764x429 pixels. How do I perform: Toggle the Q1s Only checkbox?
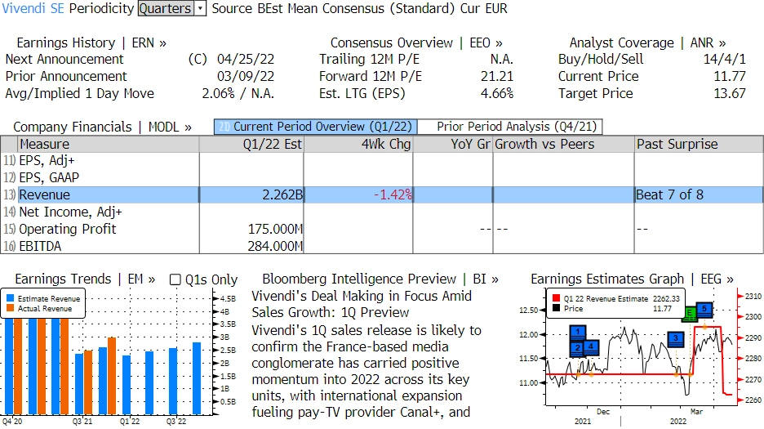pyautogui.click(x=175, y=279)
